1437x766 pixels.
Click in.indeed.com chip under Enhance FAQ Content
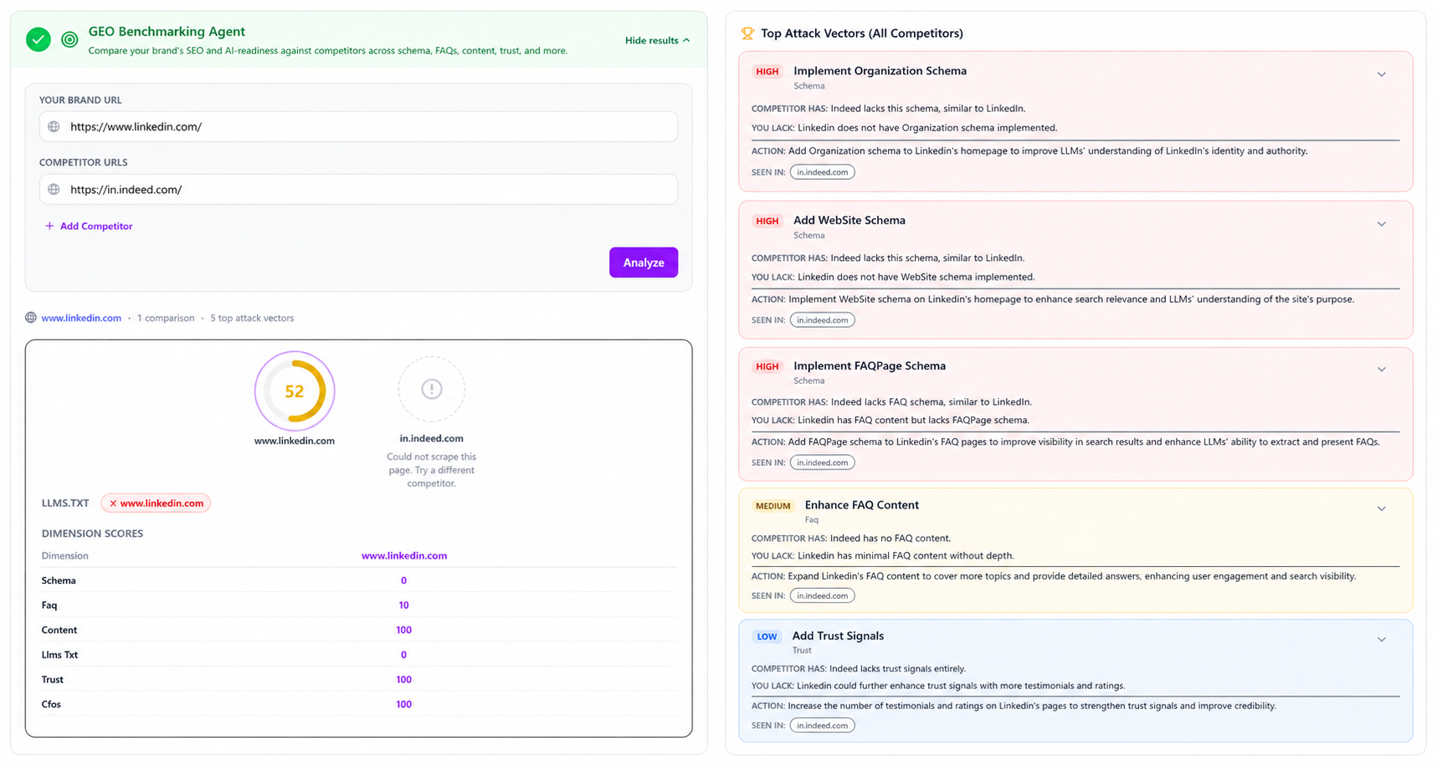(x=823, y=596)
